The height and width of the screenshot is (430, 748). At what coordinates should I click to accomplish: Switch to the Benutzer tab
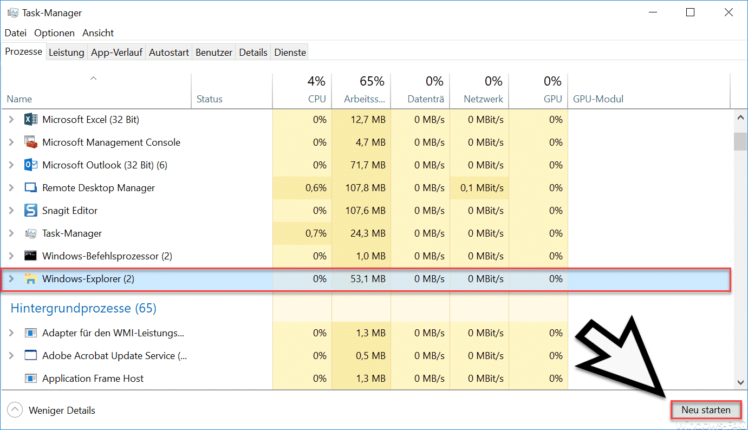[x=214, y=53]
